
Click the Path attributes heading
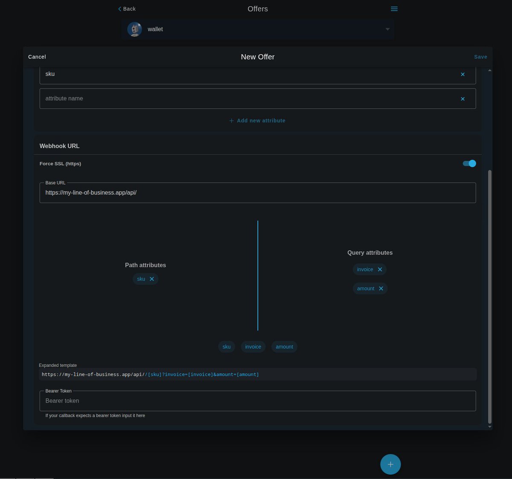pyautogui.click(x=145, y=265)
